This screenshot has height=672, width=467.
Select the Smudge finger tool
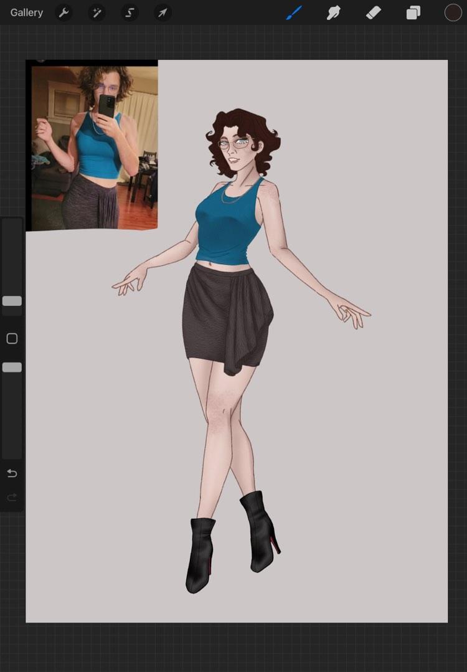pyautogui.click(x=333, y=13)
